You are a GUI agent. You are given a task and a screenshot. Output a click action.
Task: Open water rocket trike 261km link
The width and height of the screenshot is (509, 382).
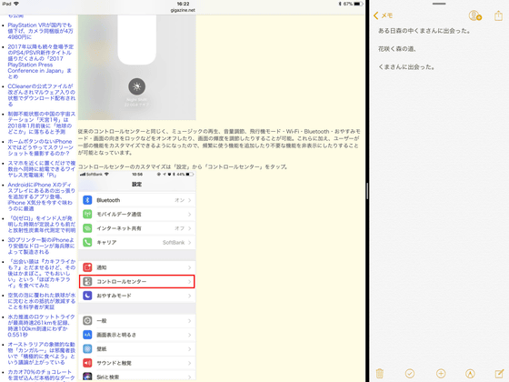coord(41,326)
